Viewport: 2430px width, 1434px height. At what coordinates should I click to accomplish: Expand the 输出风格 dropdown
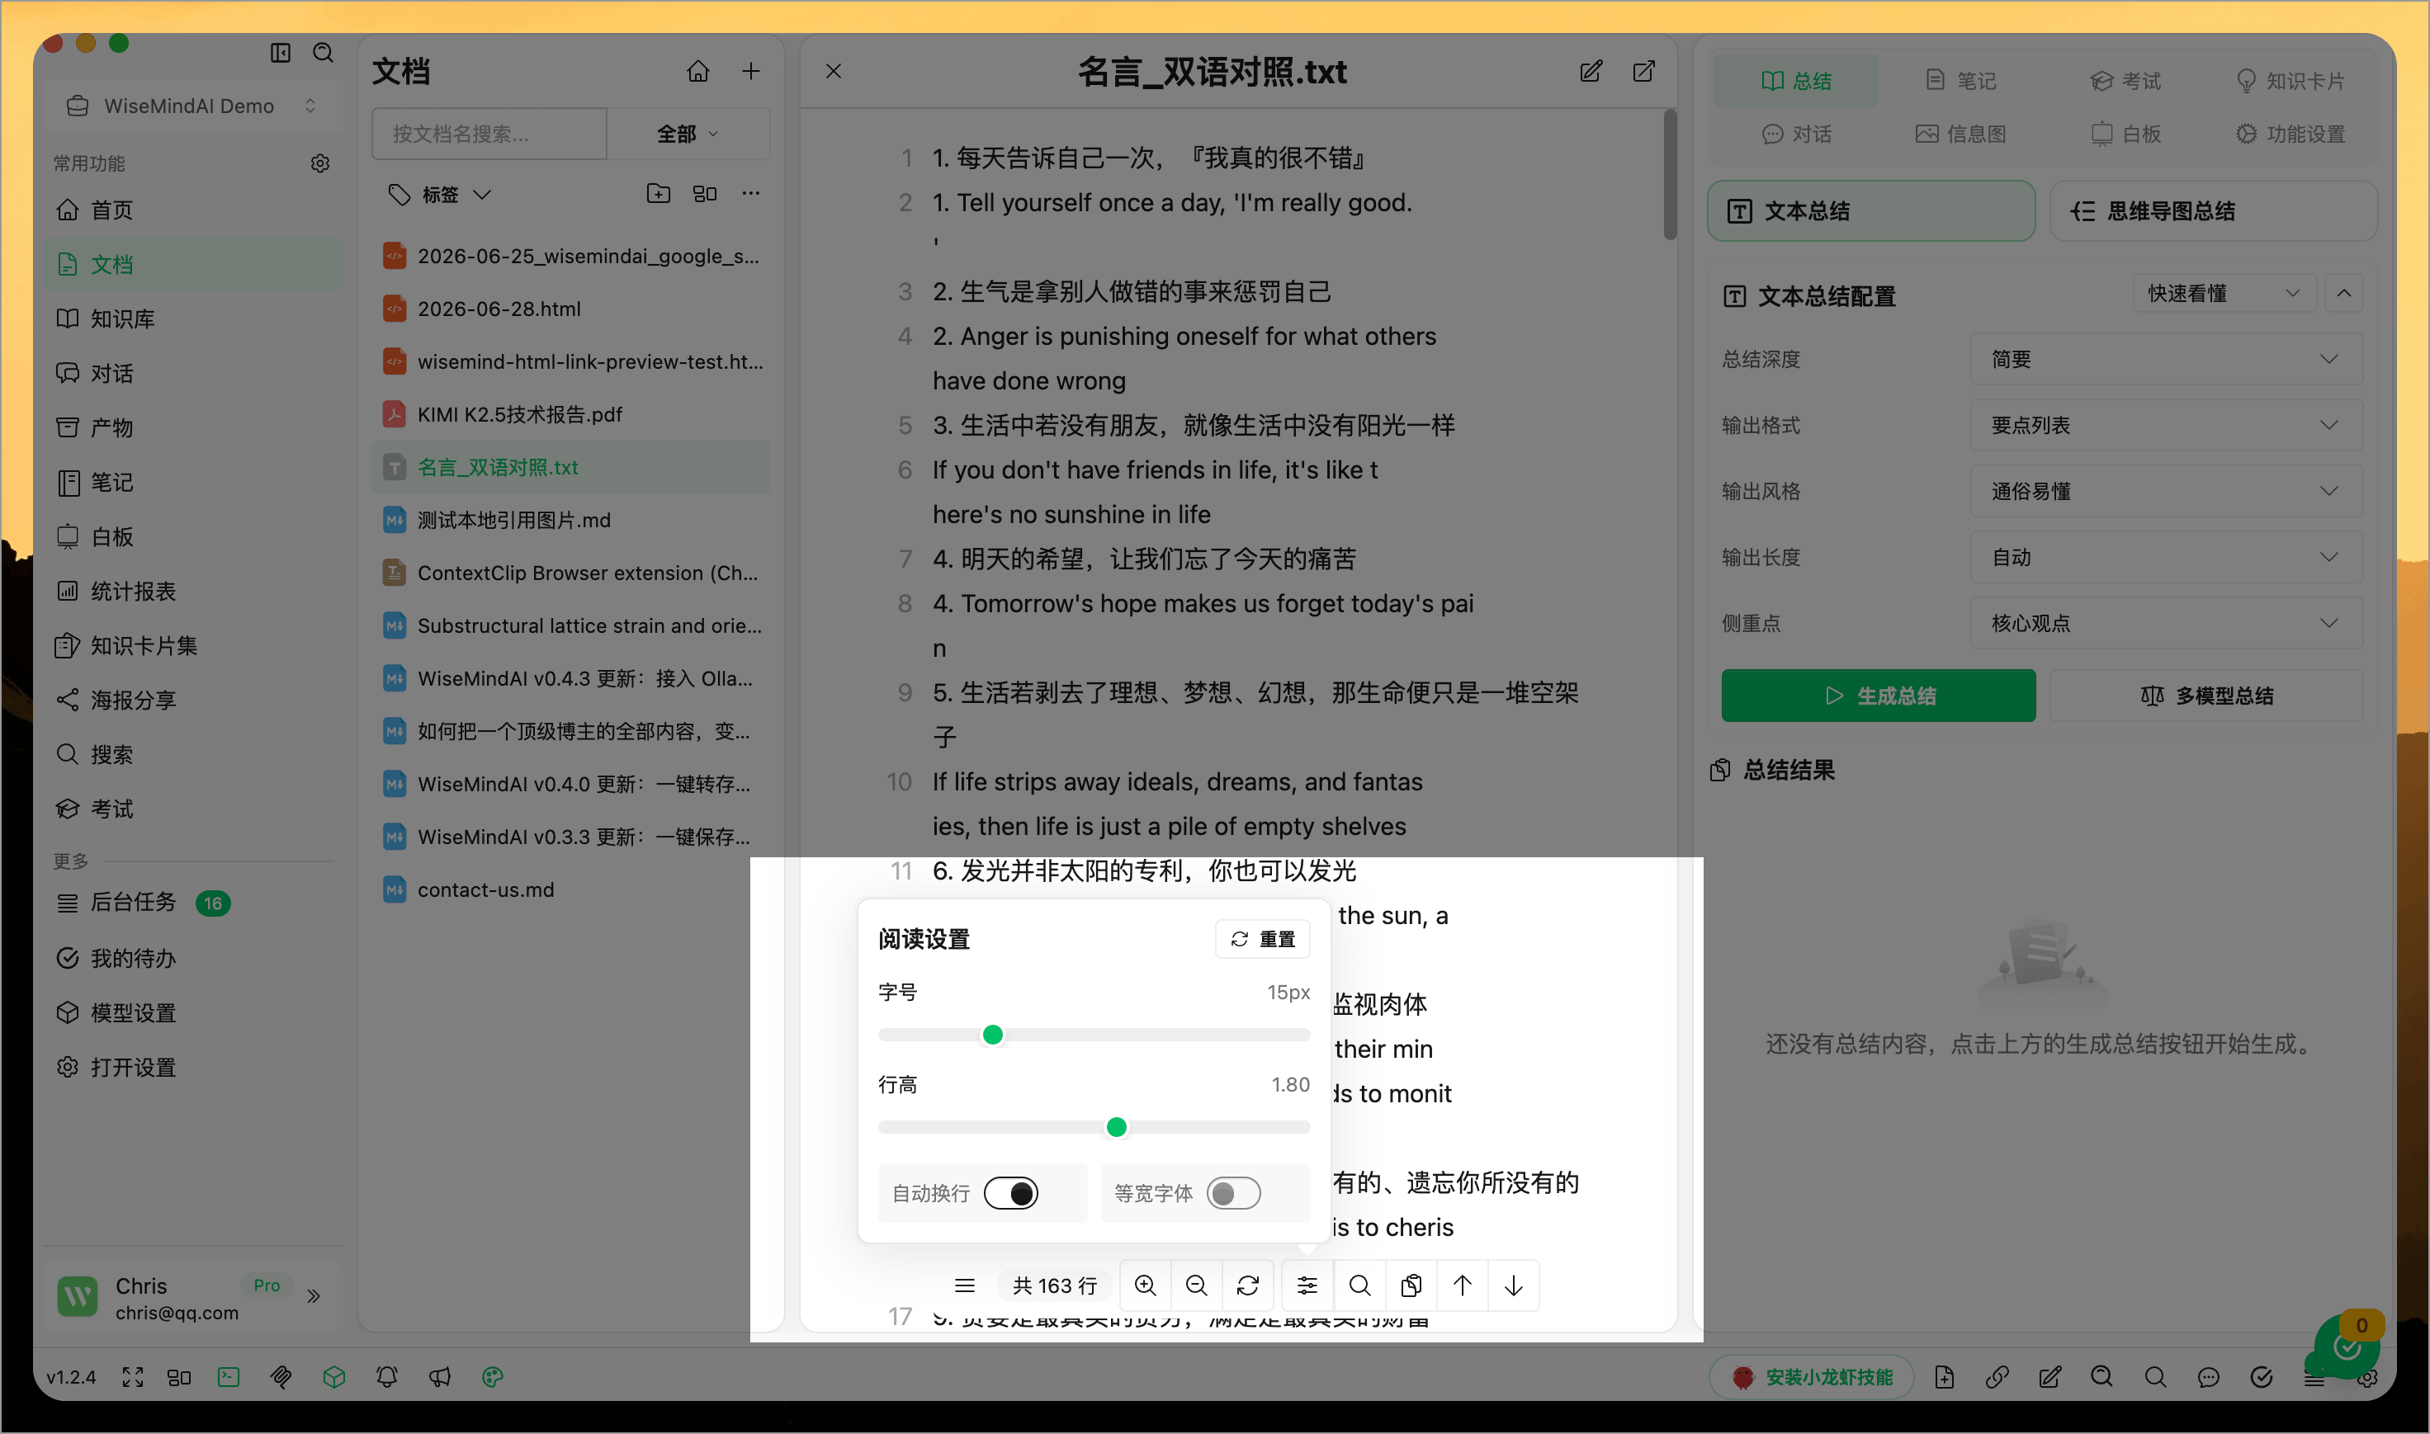click(2166, 491)
